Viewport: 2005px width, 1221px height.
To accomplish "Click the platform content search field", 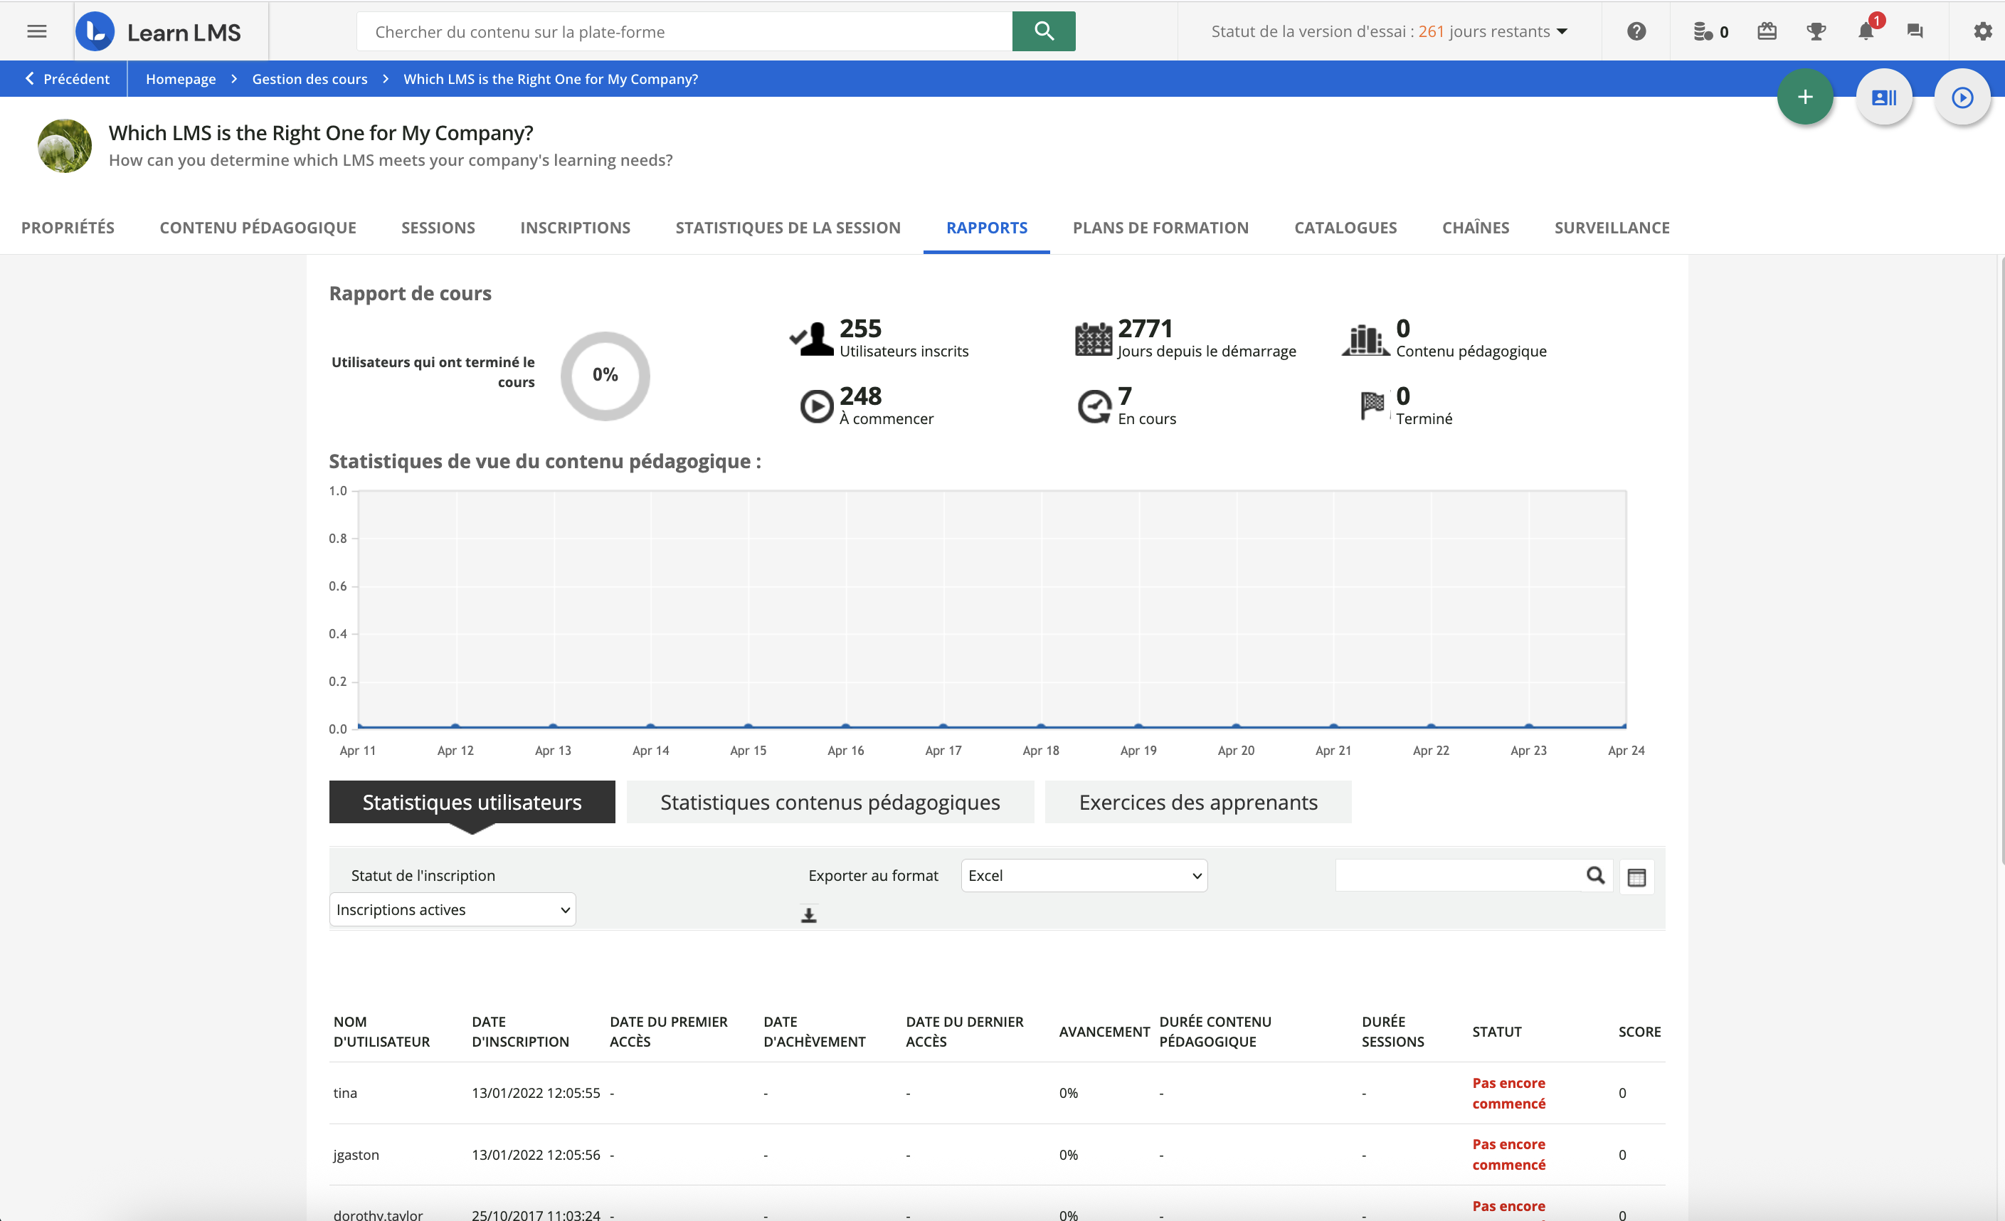I will click(x=684, y=32).
